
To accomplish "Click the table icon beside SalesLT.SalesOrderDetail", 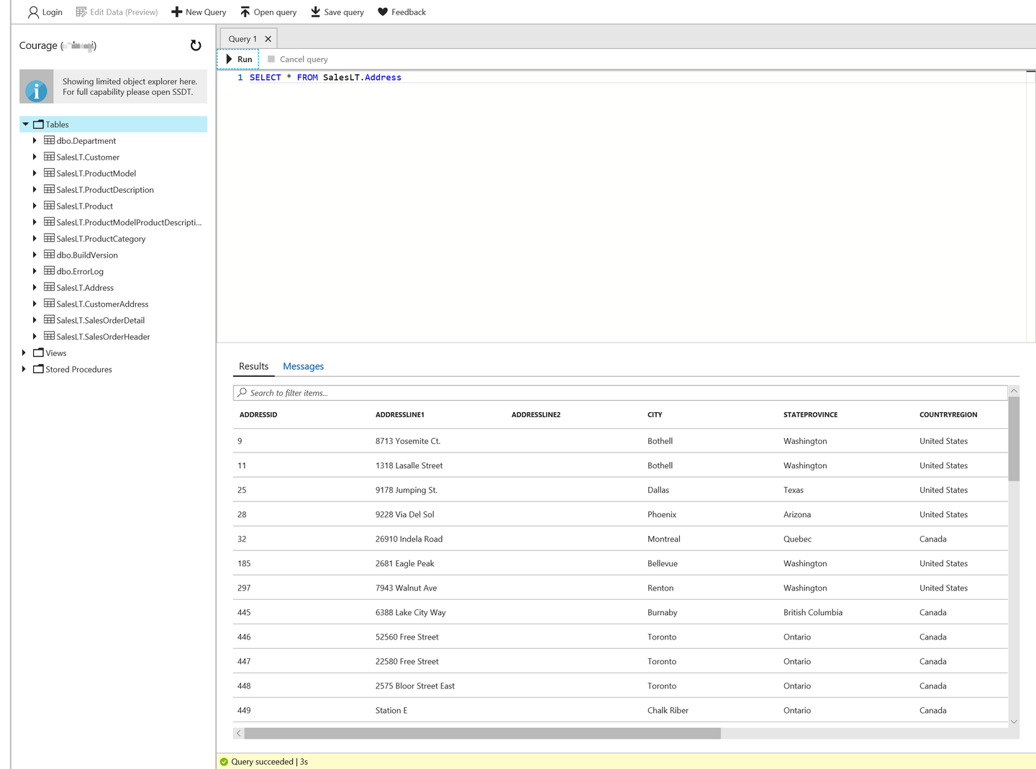I will click(49, 320).
